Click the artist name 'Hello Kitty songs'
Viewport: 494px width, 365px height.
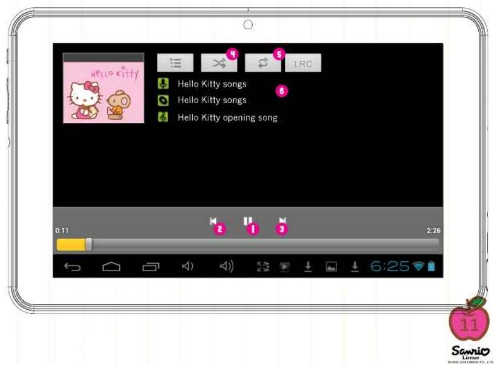pyautogui.click(x=212, y=84)
